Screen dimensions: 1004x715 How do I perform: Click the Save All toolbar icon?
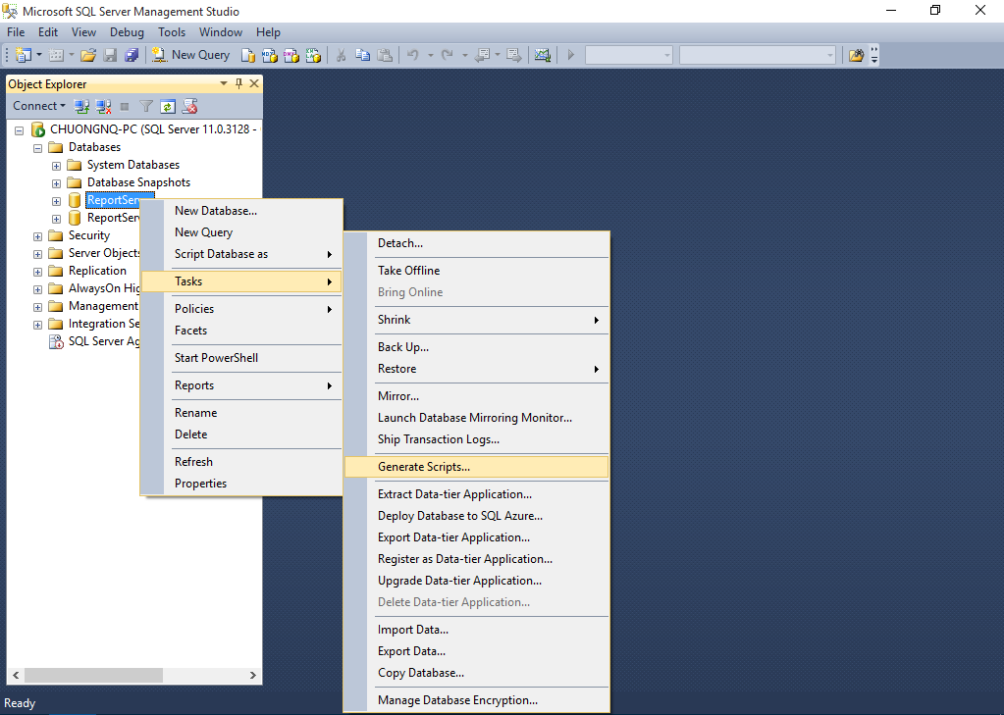[x=132, y=55]
